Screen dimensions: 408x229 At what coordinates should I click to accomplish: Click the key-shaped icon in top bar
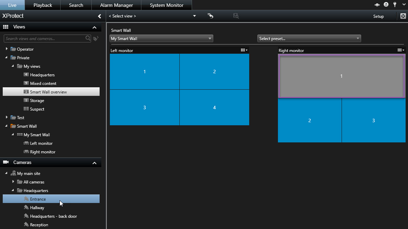coord(395,5)
